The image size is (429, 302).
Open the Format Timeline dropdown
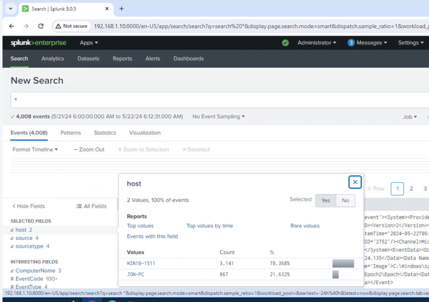(x=35, y=150)
